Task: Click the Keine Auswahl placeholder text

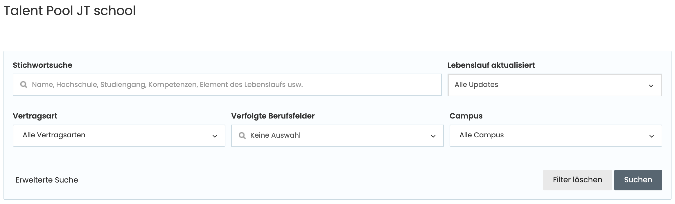Action: [x=275, y=135]
